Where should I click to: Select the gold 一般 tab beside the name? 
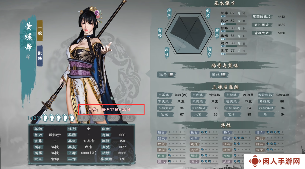40,31
